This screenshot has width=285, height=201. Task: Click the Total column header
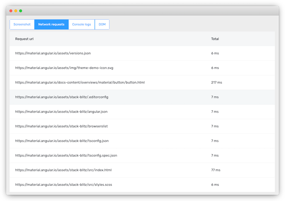tap(215, 39)
